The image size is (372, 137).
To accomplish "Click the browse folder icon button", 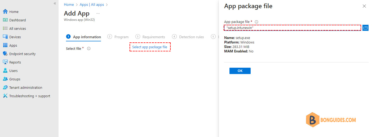I will pos(365,28).
